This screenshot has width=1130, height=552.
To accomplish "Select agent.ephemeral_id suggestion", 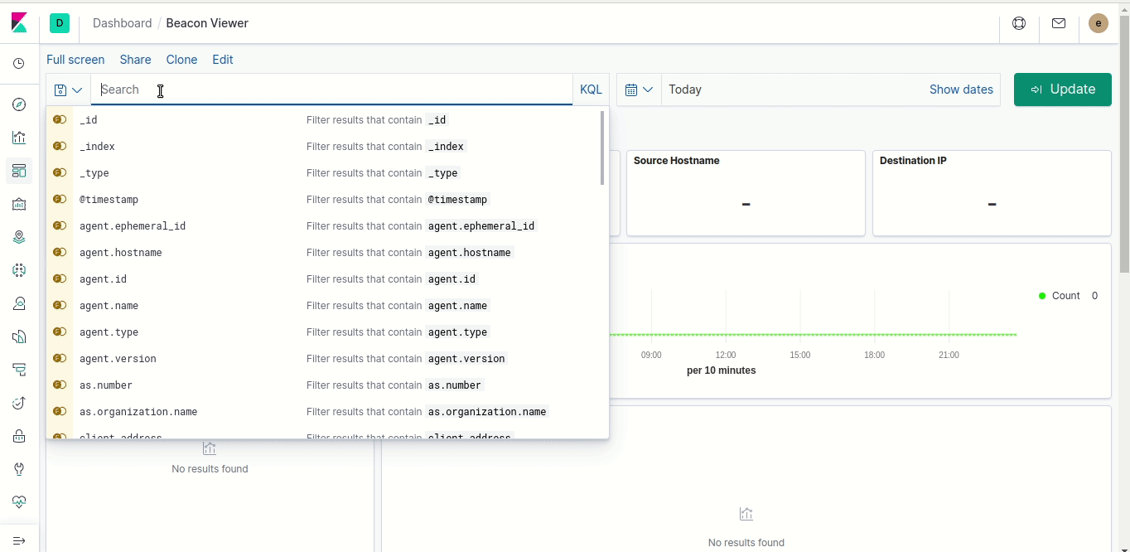I will 323,225.
